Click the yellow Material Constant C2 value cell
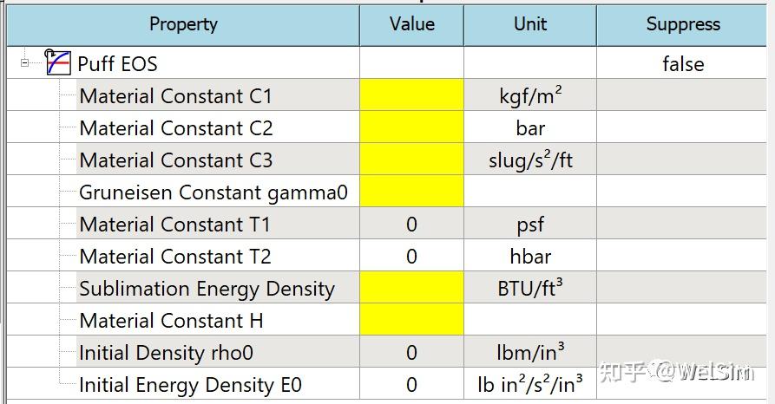775x404 pixels. [411, 128]
